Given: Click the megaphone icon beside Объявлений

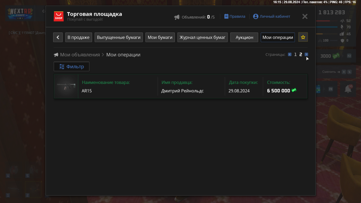Looking at the screenshot, I should click(x=177, y=17).
